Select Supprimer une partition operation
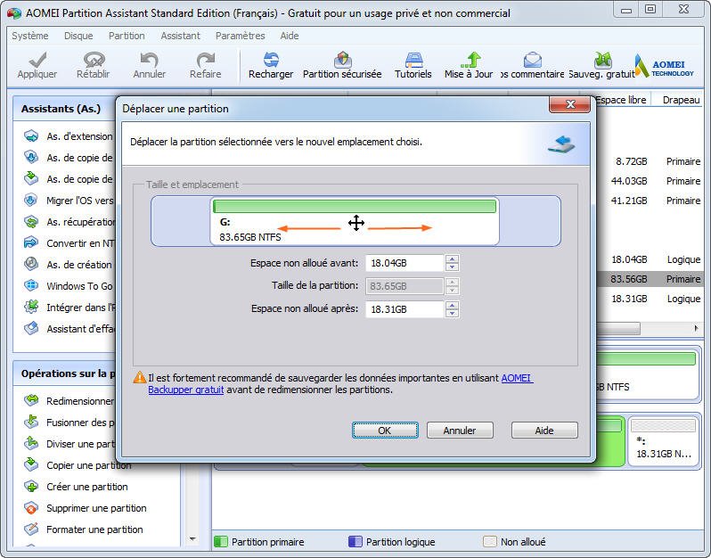Viewport: 711px width, 558px height. (85, 508)
